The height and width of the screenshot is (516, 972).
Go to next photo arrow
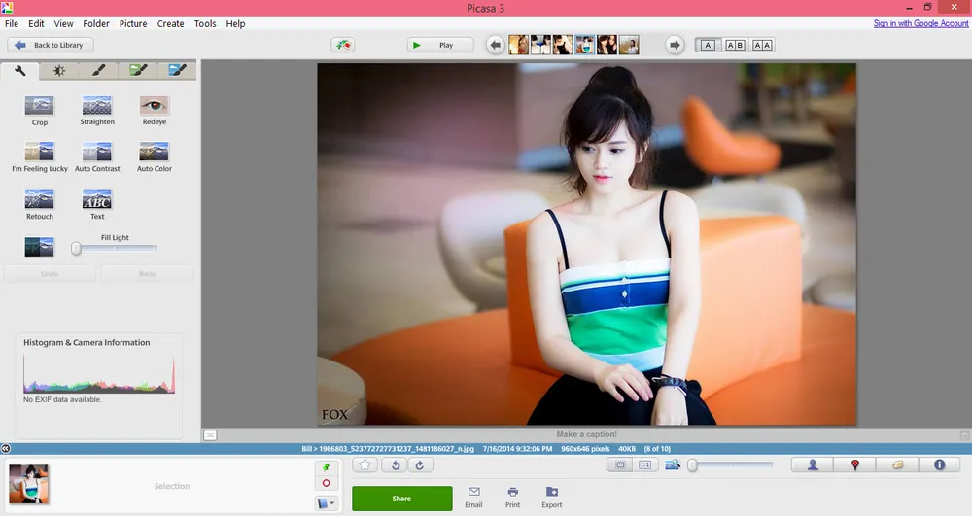click(675, 46)
